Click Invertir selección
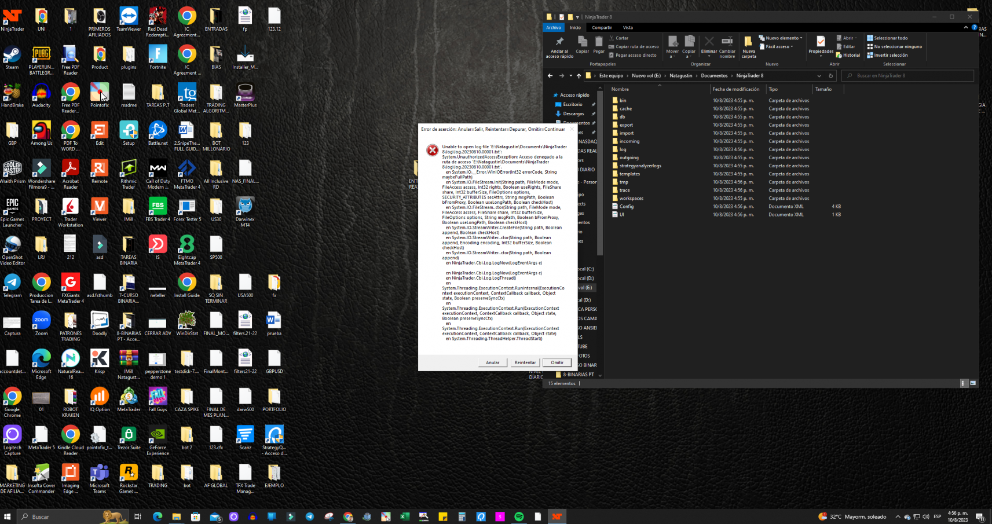The height and width of the screenshot is (524, 992). point(887,56)
